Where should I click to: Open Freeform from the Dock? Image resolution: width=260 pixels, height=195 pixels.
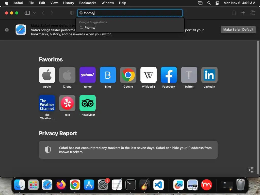click(x=178, y=185)
